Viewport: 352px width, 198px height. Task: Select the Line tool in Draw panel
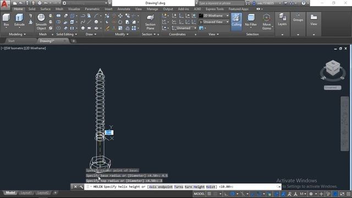tap(89, 22)
